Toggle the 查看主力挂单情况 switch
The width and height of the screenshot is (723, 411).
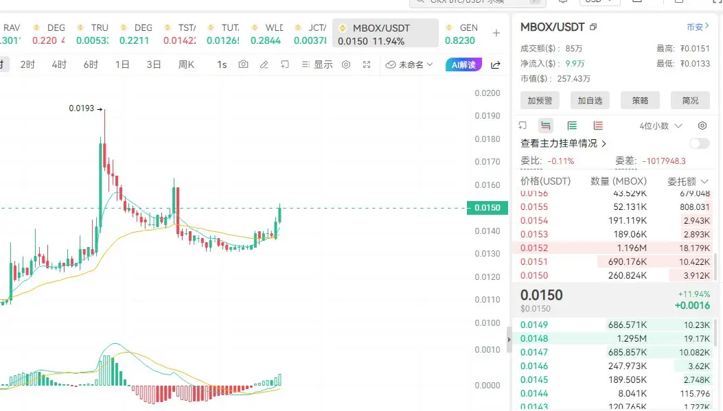coord(700,143)
